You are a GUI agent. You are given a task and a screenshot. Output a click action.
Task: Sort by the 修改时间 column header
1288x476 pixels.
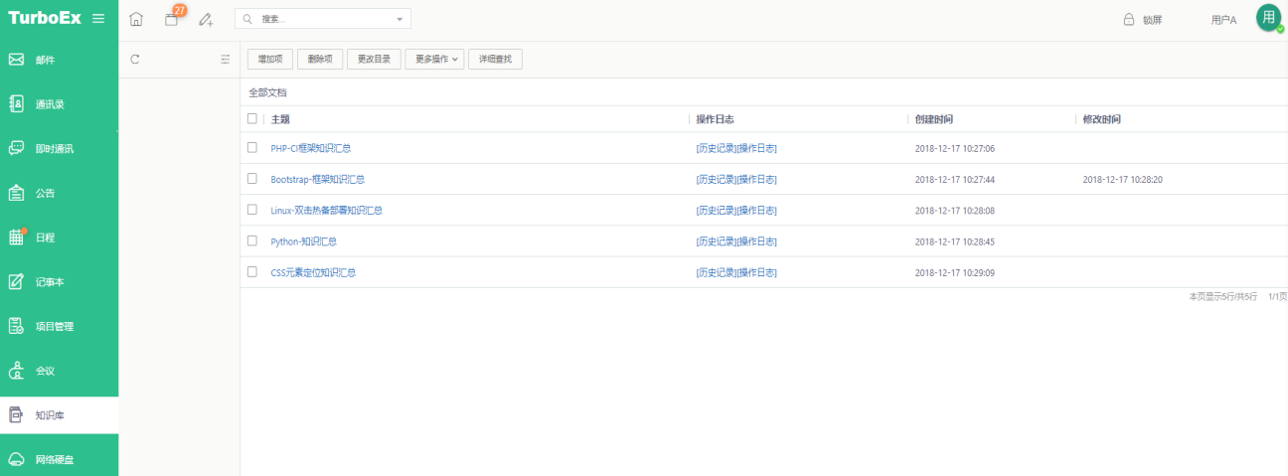pos(1102,119)
